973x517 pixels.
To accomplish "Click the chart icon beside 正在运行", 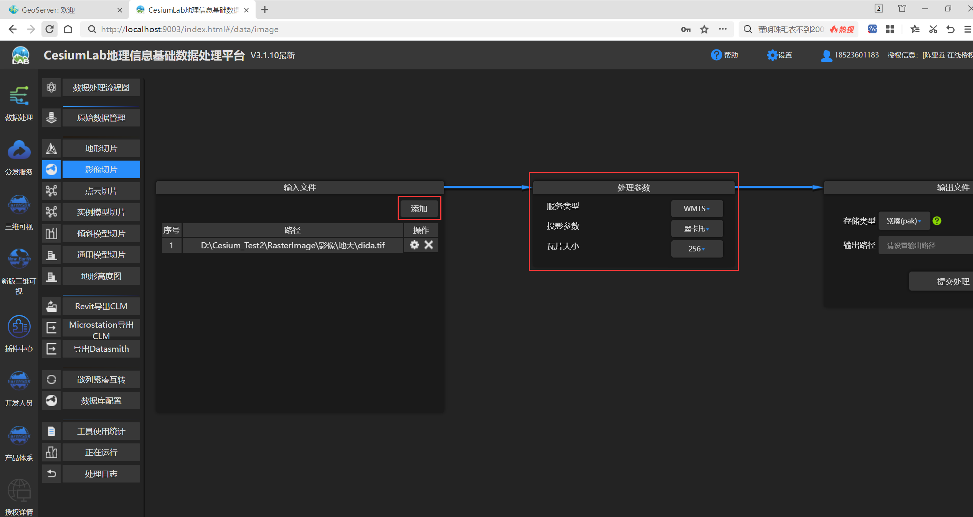I will [x=51, y=452].
